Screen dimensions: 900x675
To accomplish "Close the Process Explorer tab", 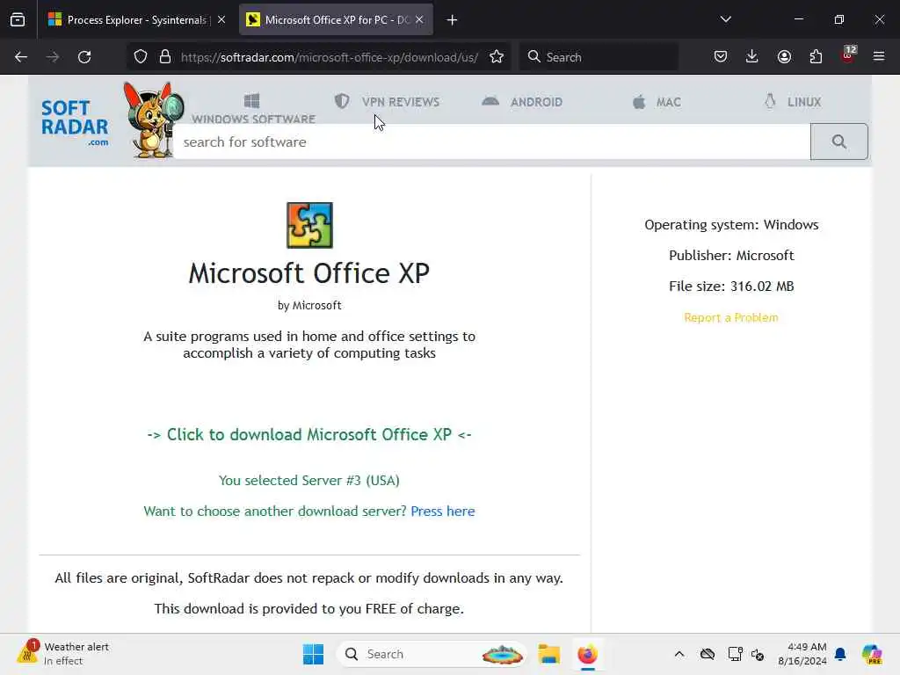I will 221,19.
